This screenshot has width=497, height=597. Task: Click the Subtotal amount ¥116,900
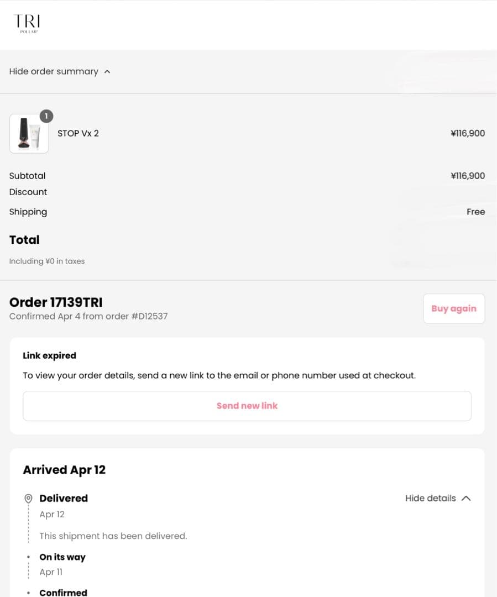pyautogui.click(x=468, y=176)
